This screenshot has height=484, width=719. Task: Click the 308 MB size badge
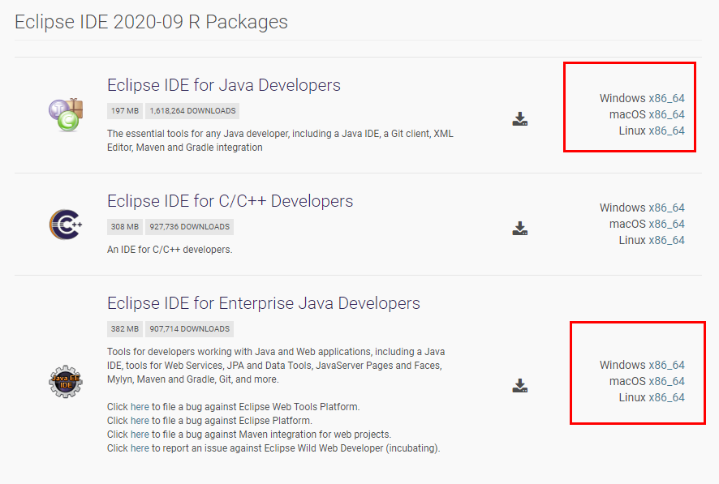point(125,227)
